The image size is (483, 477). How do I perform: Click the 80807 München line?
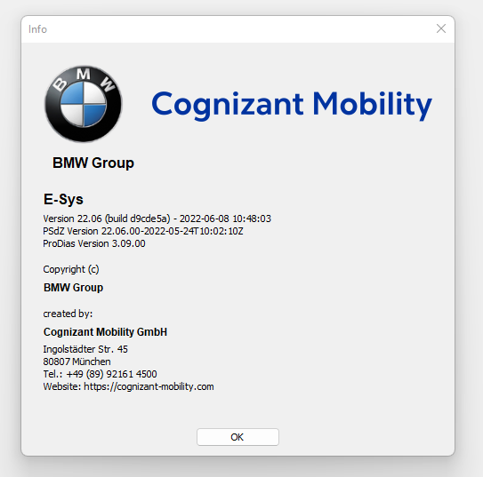point(77,362)
